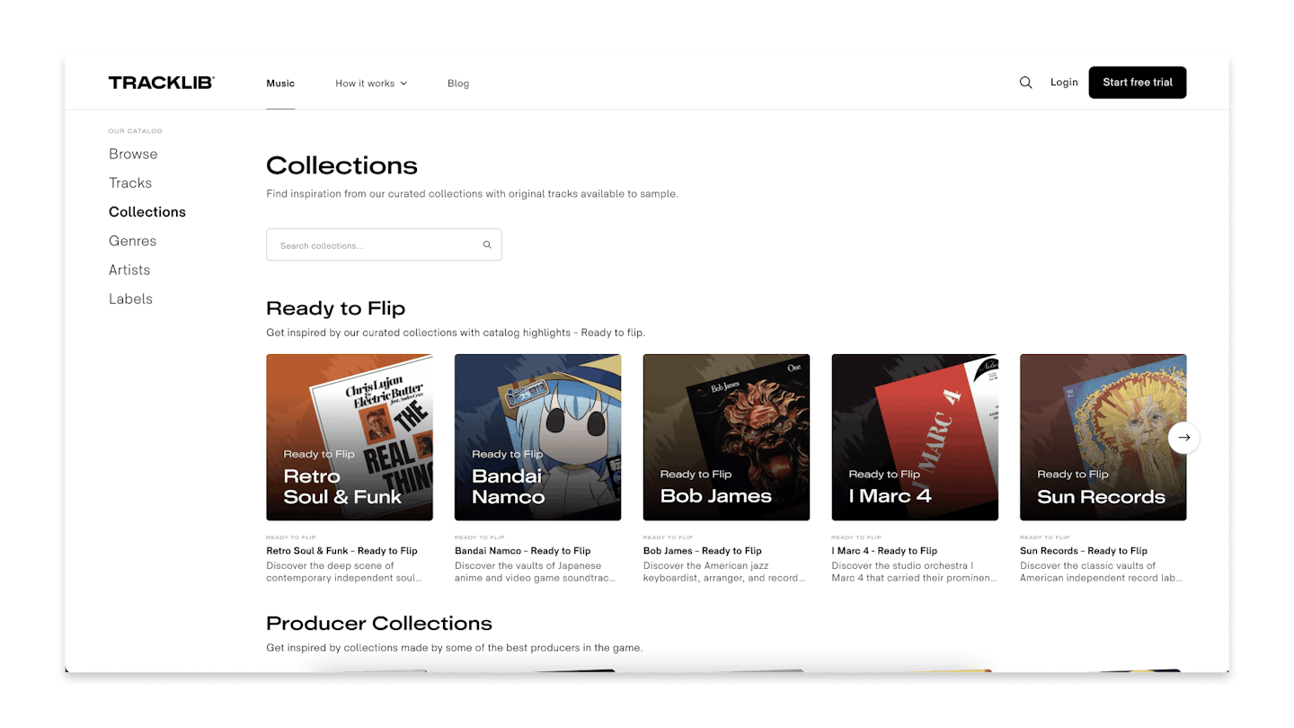The image size is (1294, 728).
Task: Open Bob James collection cover
Action: pyautogui.click(x=726, y=437)
